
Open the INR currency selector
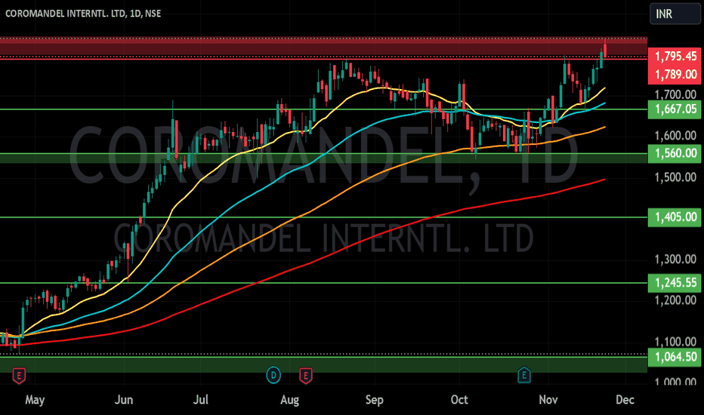point(675,14)
